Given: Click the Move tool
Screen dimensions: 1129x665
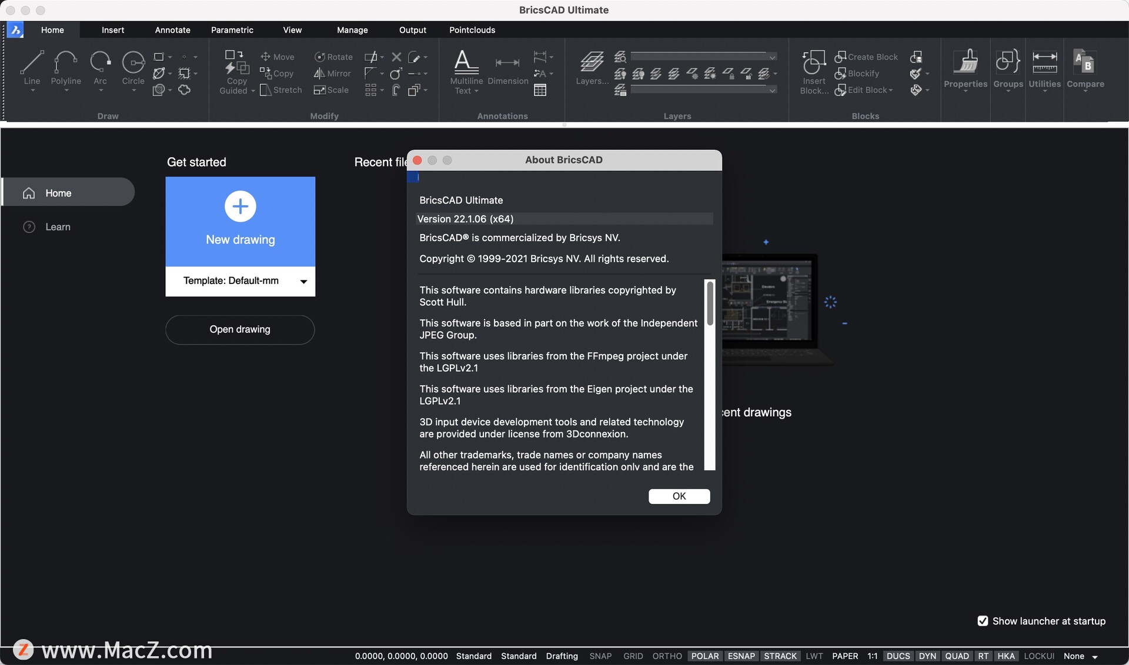Looking at the screenshot, I should pyautogui.click(x=277, y=56).
